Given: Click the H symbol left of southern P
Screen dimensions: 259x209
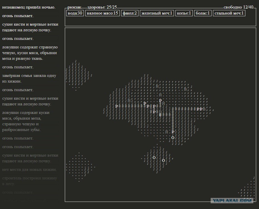Looking at the screenshot, I should point(167,132).
